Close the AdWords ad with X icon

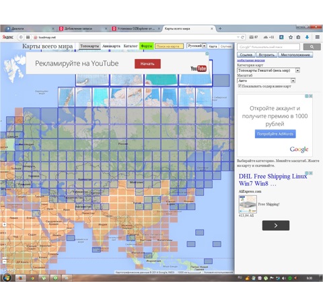coord(311,96)
